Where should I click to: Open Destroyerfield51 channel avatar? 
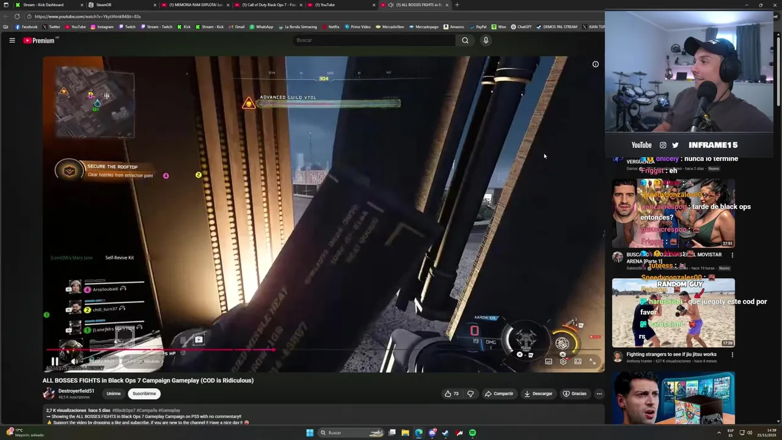click(48, 394)
